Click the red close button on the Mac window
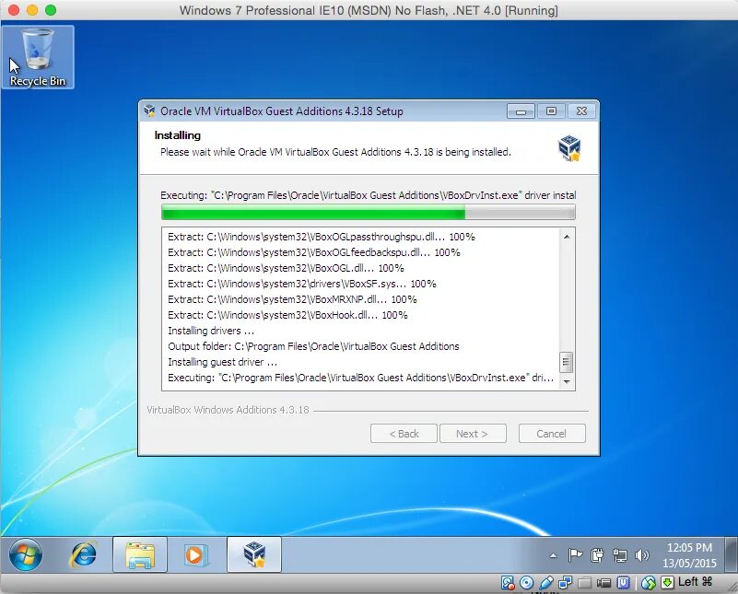Viewport: 738px width, 594px height. (x=14, y=10)
